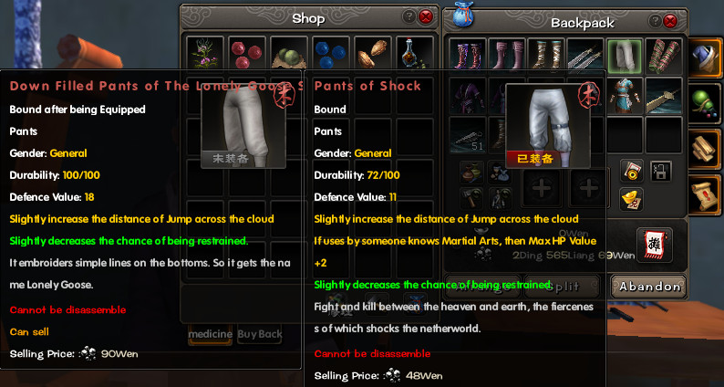
Task: Select the teal robe outfit in Backpack
Action: pos(625,95)
